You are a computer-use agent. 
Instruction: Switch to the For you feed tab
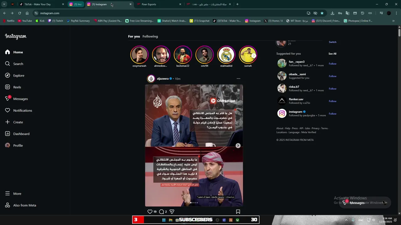(134, 37)
